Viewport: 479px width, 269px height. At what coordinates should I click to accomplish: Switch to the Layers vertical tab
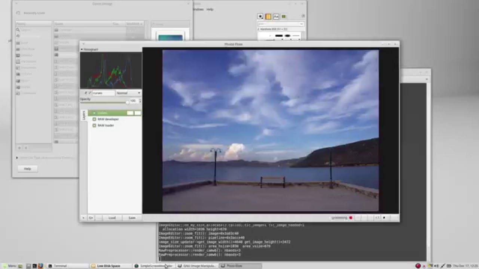pyautogui.click(x=84, y=115)
